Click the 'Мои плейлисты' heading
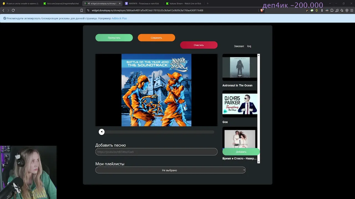The height and width of the screenshot is (199, 355). coord(110,164)
